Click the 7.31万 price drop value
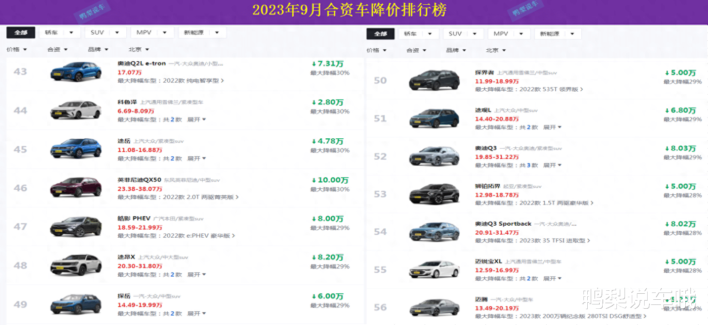Viewport: 708px width, 325px height. point(327,63)
